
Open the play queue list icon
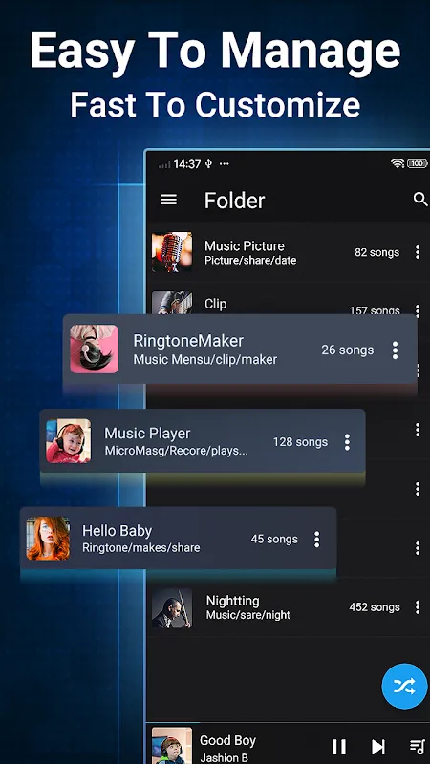point(418,747)
